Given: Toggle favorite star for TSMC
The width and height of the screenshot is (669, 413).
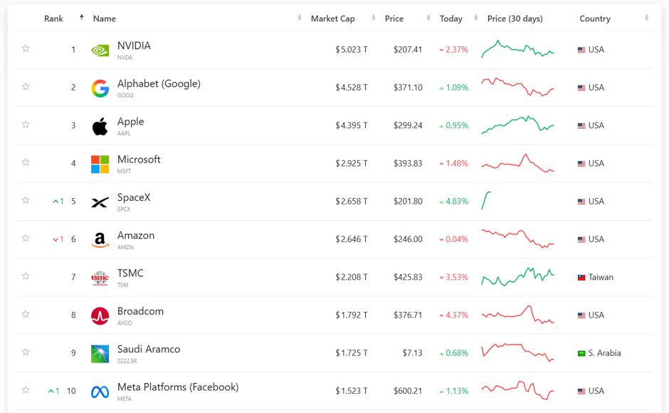Looking at the screenshot, I should pos(26,276).
